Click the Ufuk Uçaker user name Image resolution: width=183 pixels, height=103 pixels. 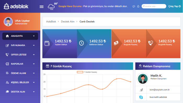point(22,21)
